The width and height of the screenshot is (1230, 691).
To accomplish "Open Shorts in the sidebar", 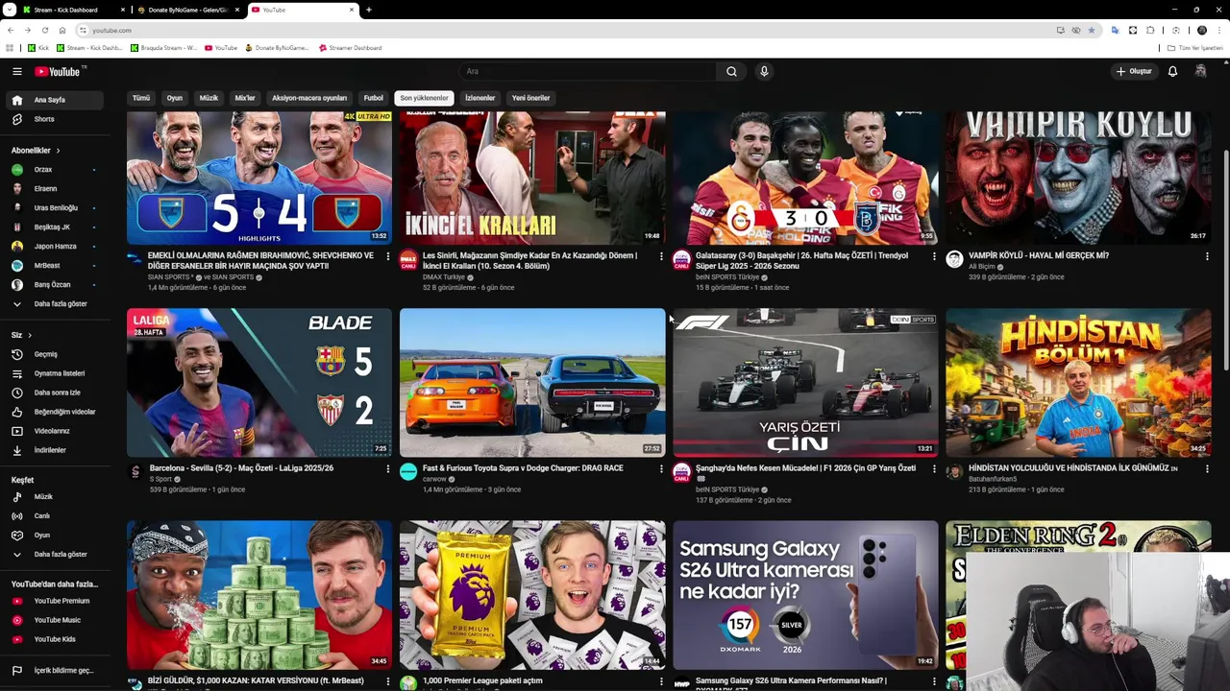I will [x=57, y=119].
